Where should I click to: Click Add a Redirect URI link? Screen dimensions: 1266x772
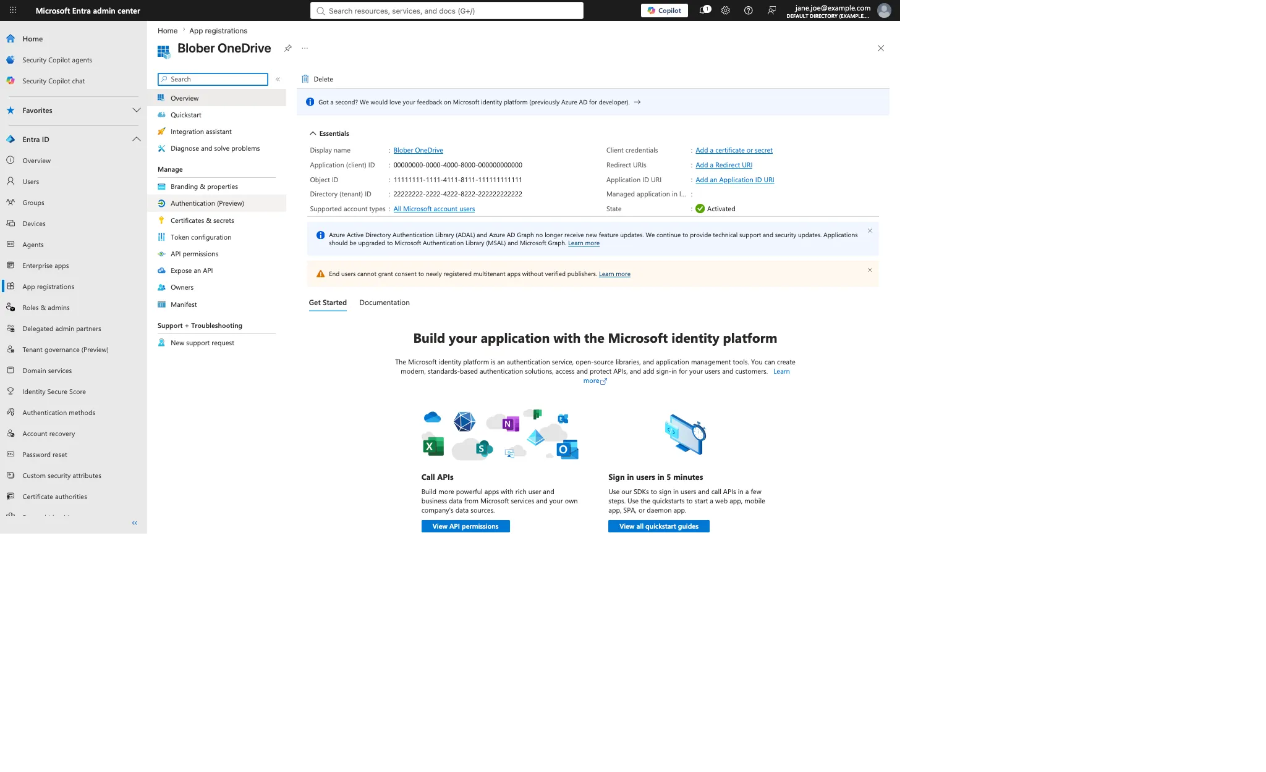724,165
